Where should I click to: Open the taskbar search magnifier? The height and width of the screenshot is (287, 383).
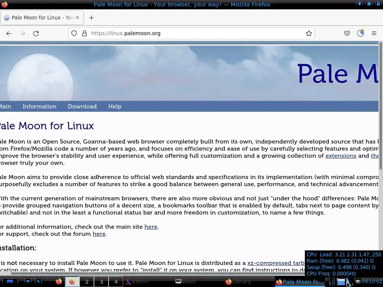pos(39,281)
